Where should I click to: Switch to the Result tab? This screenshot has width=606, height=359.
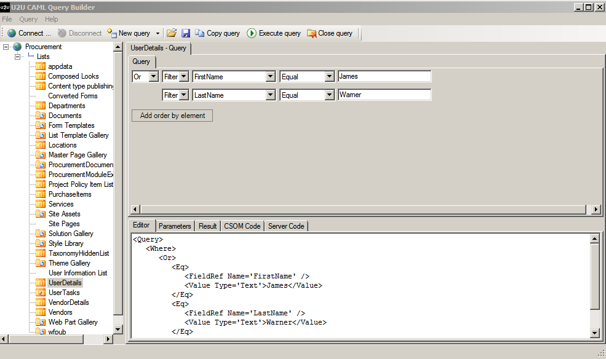(207, 226)
